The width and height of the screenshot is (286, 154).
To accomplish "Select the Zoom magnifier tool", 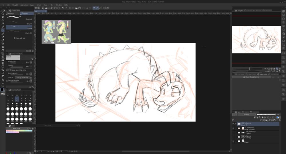I will [3, 14].
